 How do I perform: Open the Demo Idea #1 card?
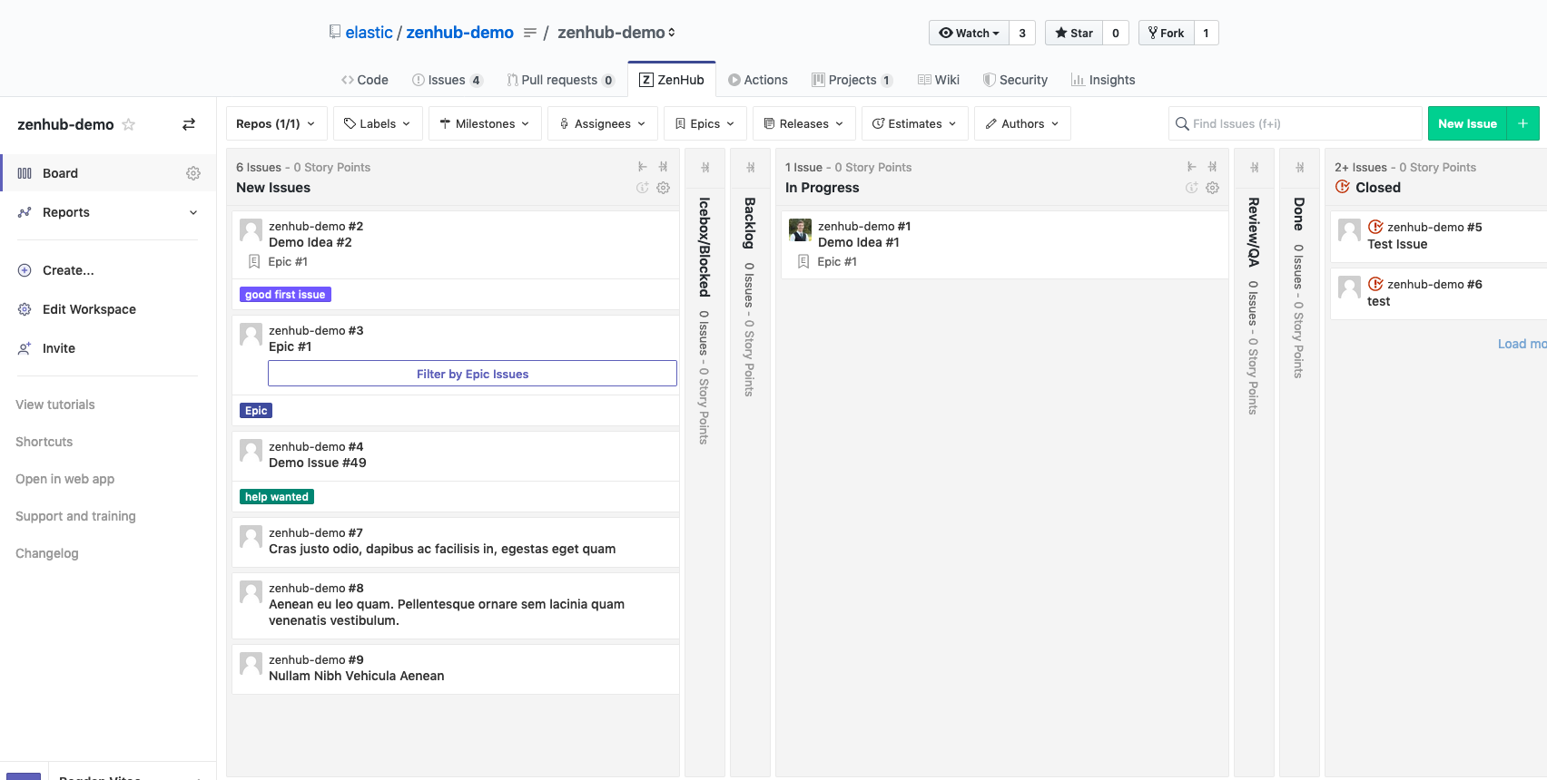coord(1005,245)
